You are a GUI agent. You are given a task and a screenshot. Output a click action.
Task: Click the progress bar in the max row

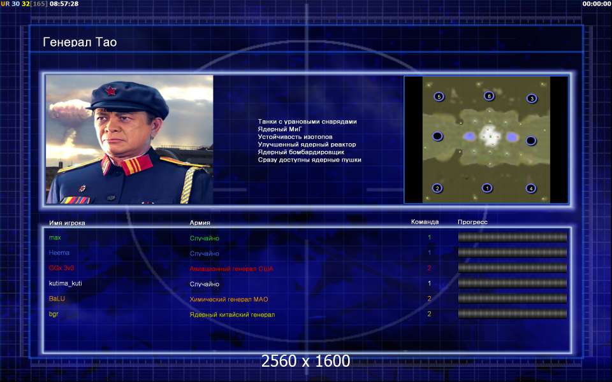[512, 237]
